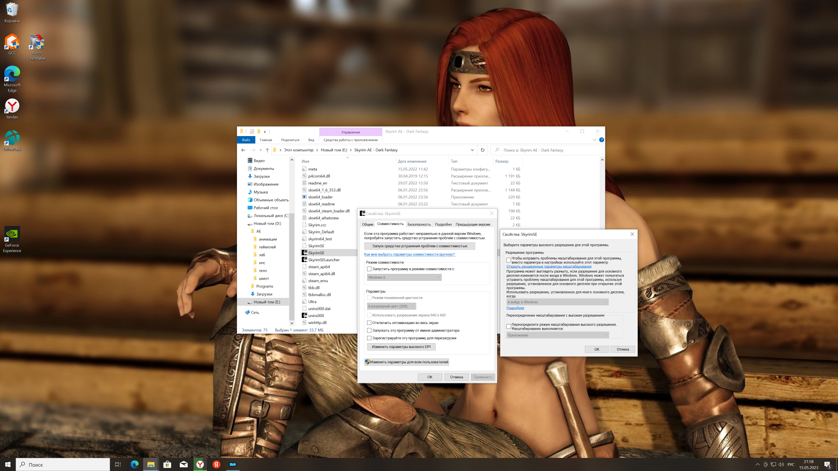Open the scaling performed by dropdown
838x471 pixels.
coord(557,335)
